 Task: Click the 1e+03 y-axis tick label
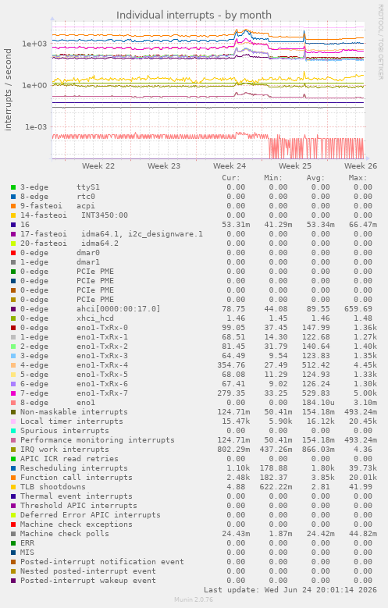point(34,44)
